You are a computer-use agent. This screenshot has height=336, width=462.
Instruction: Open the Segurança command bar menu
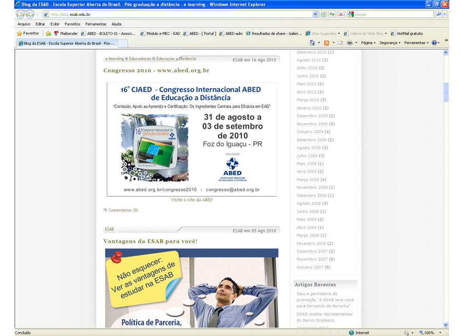click(390, 43)
